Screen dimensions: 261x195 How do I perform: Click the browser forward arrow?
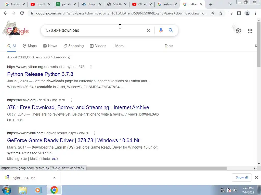click(14, 13)
